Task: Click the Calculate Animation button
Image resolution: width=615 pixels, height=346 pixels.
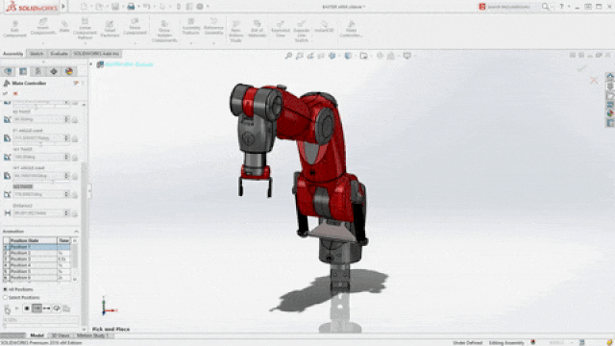Action: click(x=7, y=309)
